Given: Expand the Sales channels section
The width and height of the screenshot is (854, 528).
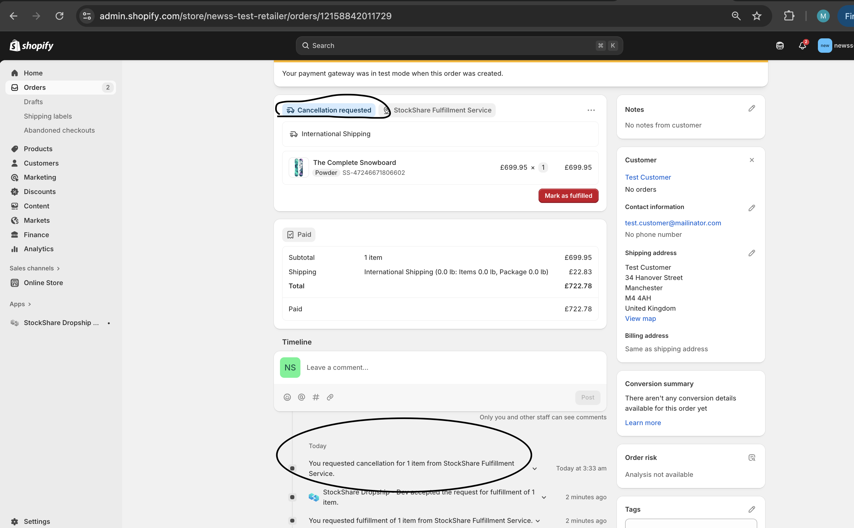Looking at the screenshot, I should (x=35, y=268).
